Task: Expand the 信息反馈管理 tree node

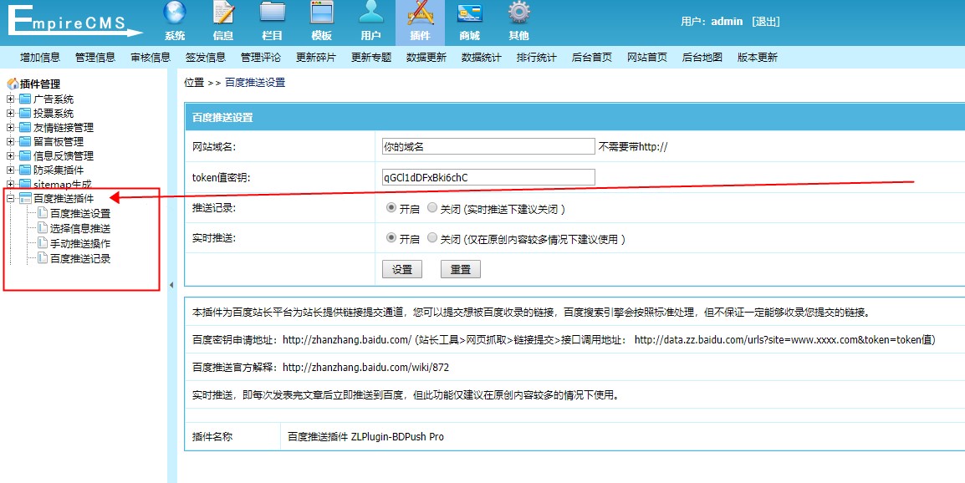Action: click(10, 155)
